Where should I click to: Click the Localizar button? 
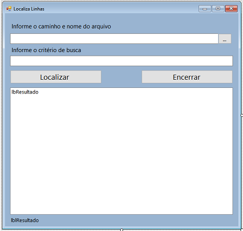pyautogui.click(x=56, y=77)
